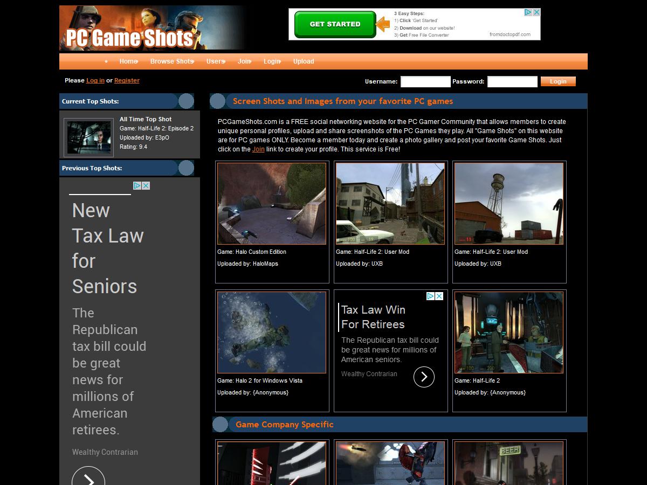Screen dimensions: 647x485
Task: Click the Join link in the intro paragraph
Action: tap(258, 149)
